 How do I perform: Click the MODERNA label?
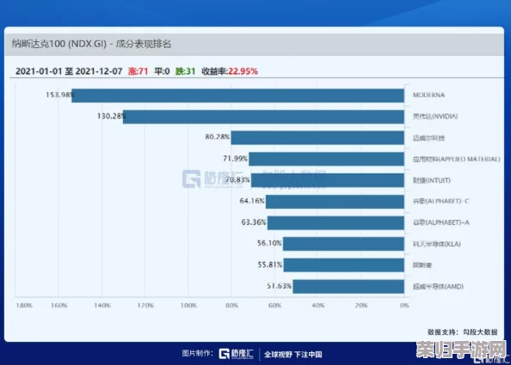[x=428, y=95]
